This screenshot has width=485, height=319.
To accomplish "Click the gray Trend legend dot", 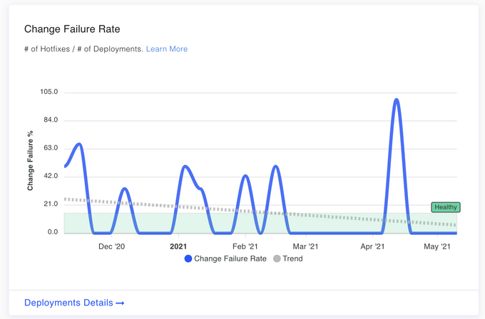I will pos(276,258).
